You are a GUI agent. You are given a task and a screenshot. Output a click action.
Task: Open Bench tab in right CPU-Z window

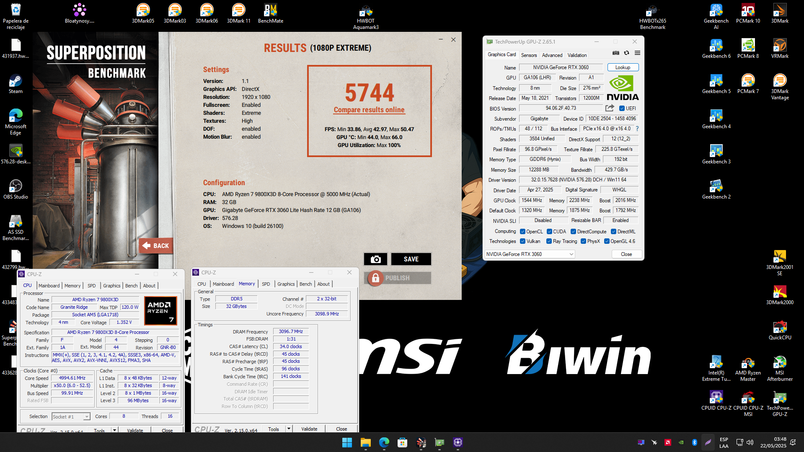(x=305, y=284)
